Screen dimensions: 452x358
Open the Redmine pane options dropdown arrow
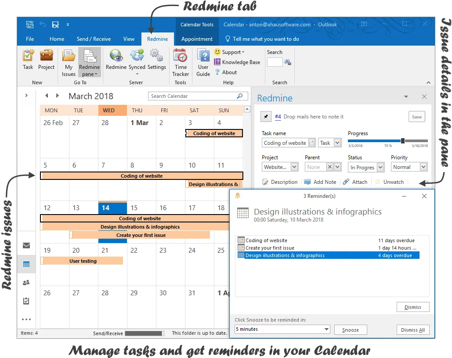406,97
